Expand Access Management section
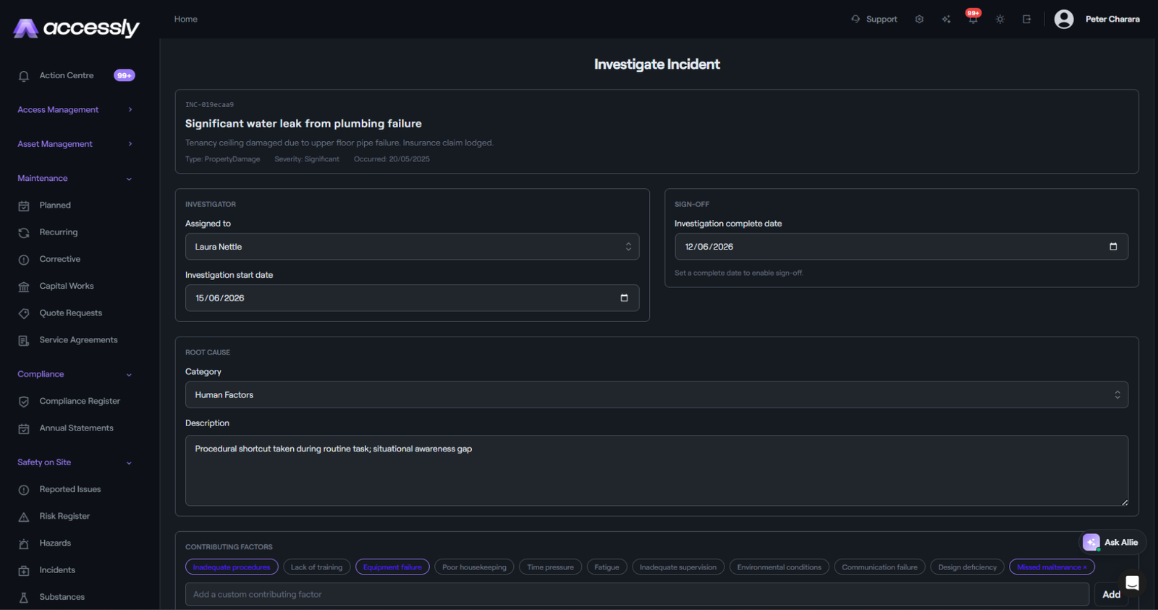This screenshot has height=610, width=1158. (x=76, y=110)
